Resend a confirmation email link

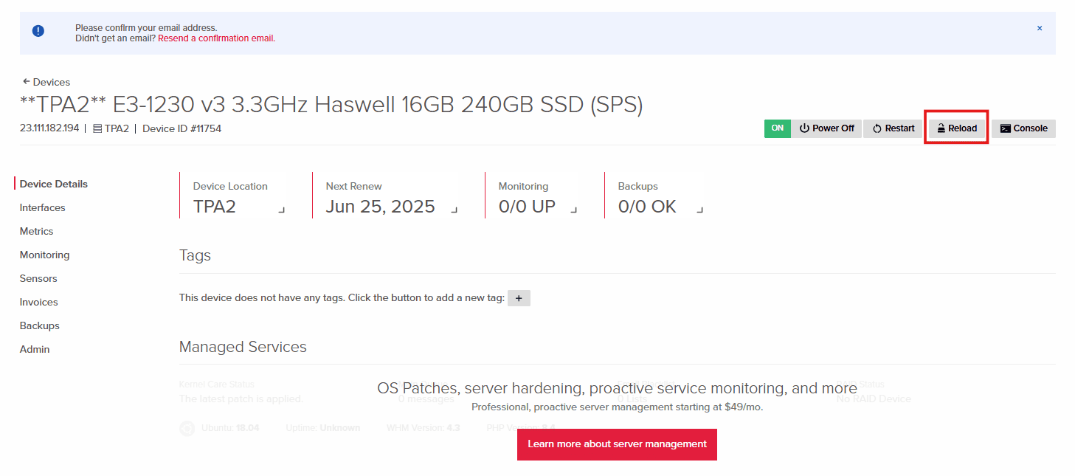click(x=216, y=38)
